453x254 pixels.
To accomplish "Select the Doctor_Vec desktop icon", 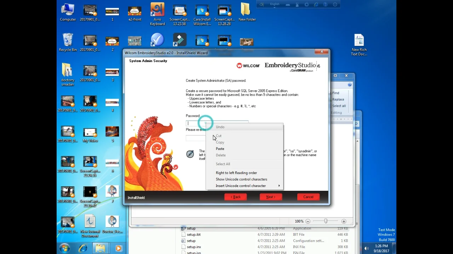I will (112, 224).
